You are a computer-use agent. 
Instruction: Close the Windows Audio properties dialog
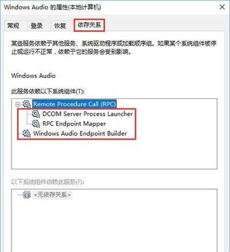(222, 7)
